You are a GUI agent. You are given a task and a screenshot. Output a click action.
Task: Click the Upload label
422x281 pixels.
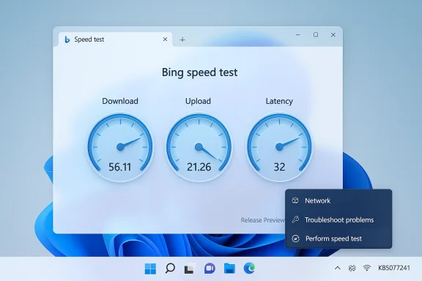coord(198,101)
